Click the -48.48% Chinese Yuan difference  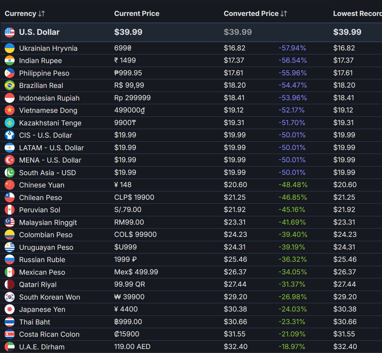[293, 185]
